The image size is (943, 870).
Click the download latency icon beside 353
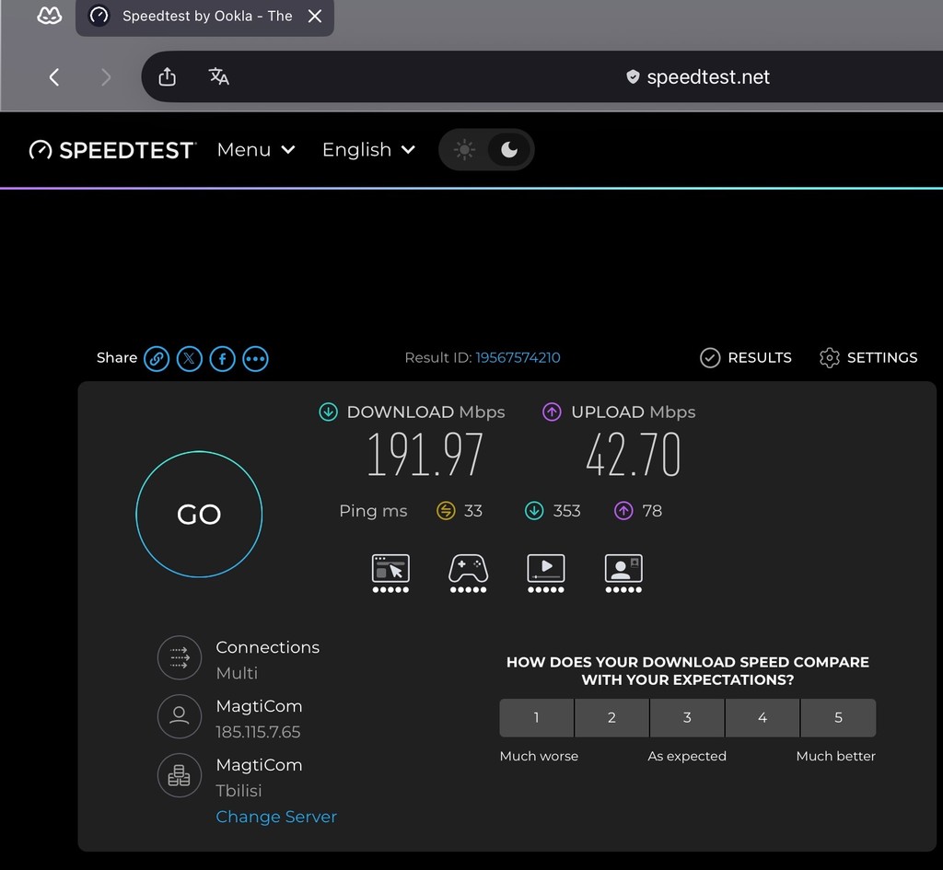pyautogui.click(x=534, y=511)
